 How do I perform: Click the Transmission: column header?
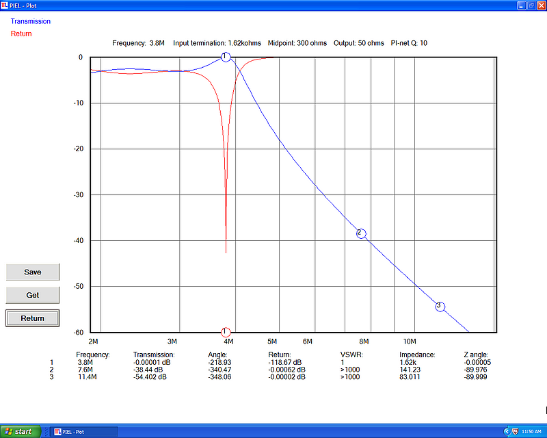pyautogui.click(x=154, y=355)
